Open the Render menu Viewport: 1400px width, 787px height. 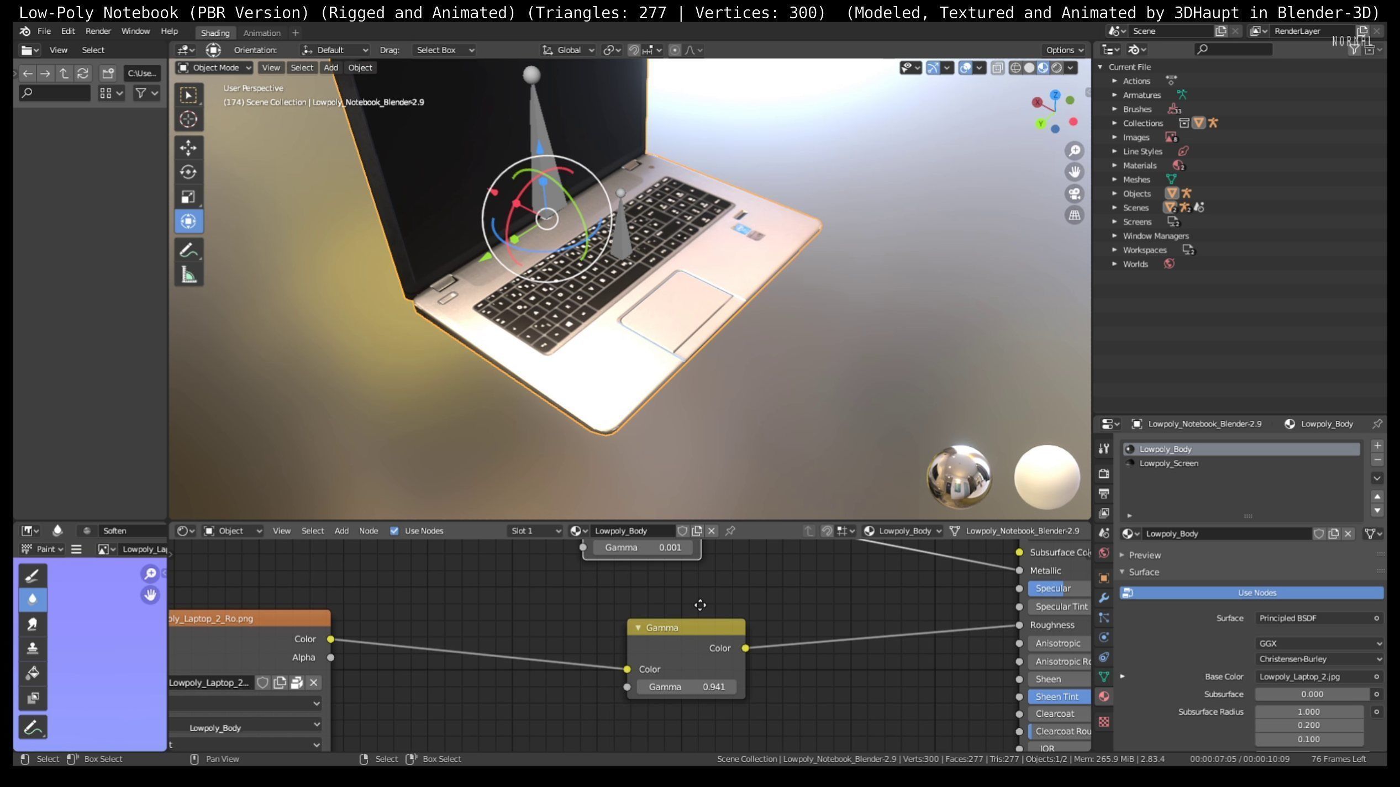(98, 31)
